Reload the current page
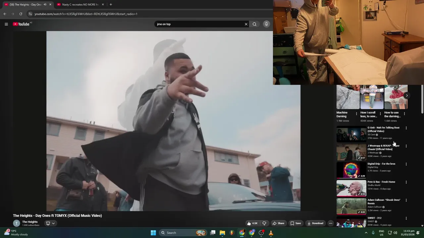 [21, 14]
